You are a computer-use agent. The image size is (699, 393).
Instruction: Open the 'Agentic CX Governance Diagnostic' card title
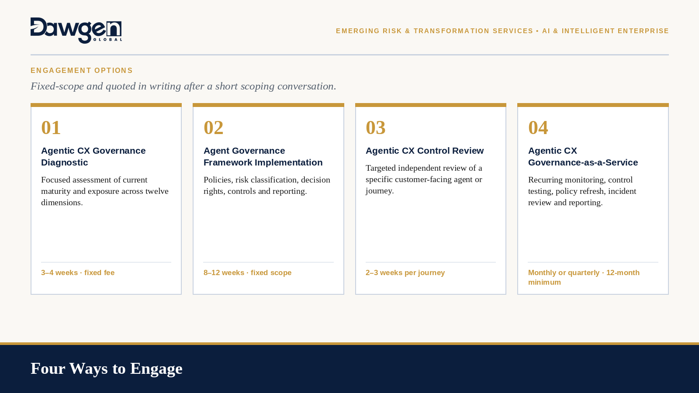point(93,156)
